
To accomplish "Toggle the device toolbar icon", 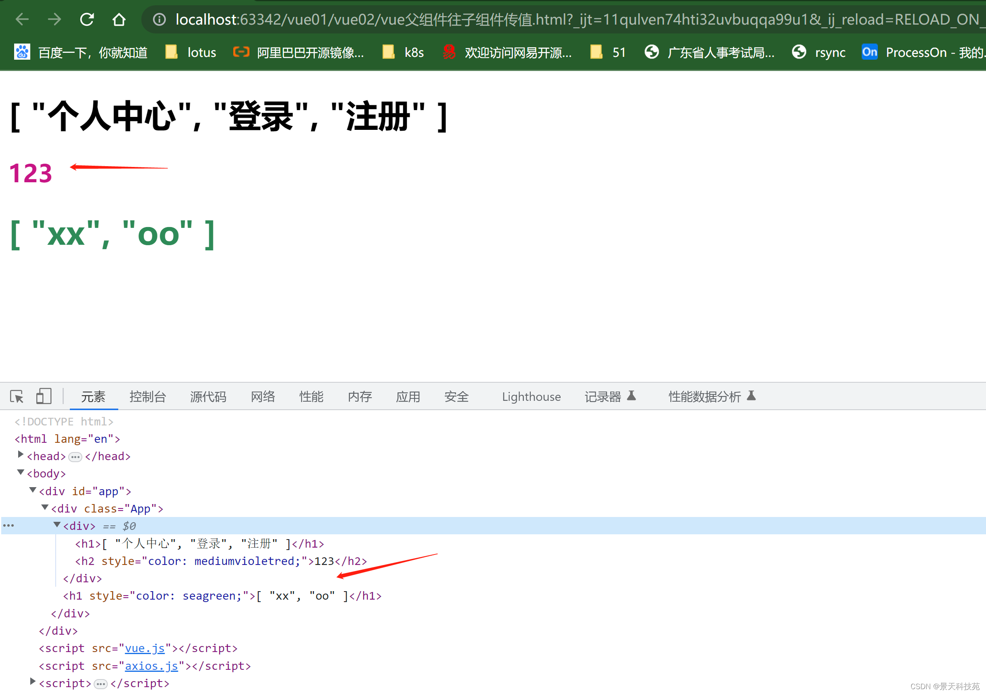I will pos(43,396).
